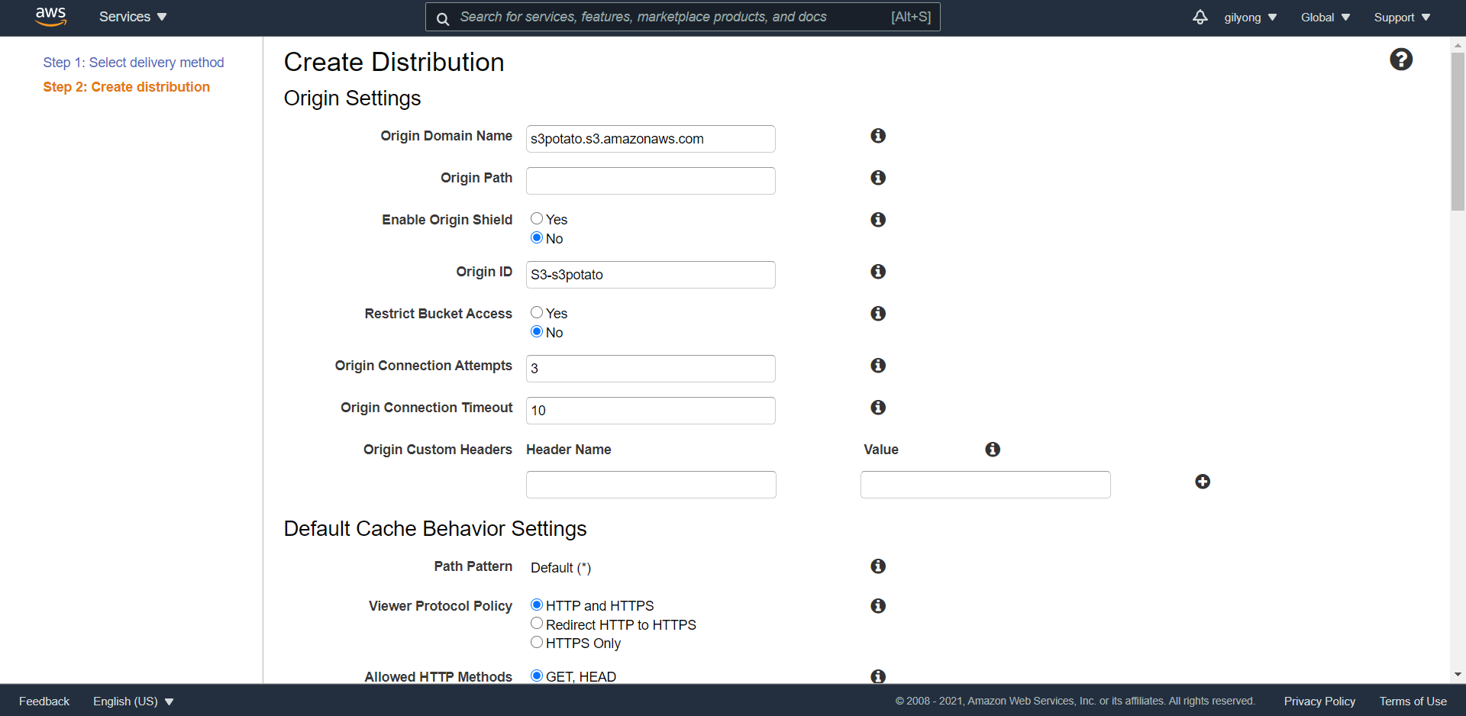Show info for Origin Domain Name

(878, 136)
